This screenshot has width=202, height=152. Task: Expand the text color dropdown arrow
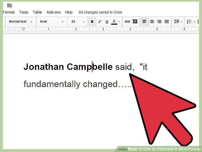point(119,22)
